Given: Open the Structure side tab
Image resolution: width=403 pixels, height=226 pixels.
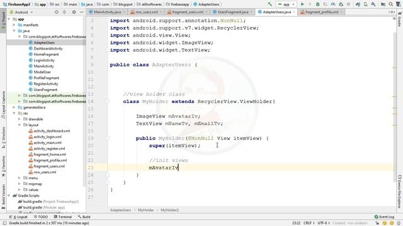Looking at the screenshot, I should pyautogui.click(x=3, y=137).
